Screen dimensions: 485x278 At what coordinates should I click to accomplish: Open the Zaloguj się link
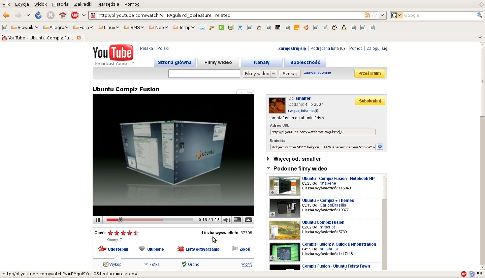pyautogui.click(x=377, y=49)
